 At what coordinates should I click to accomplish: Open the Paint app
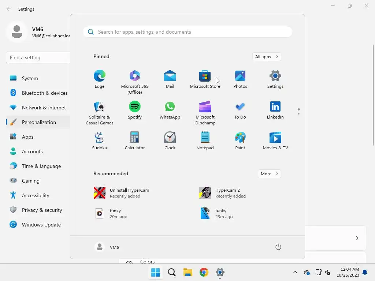(240, 141)
